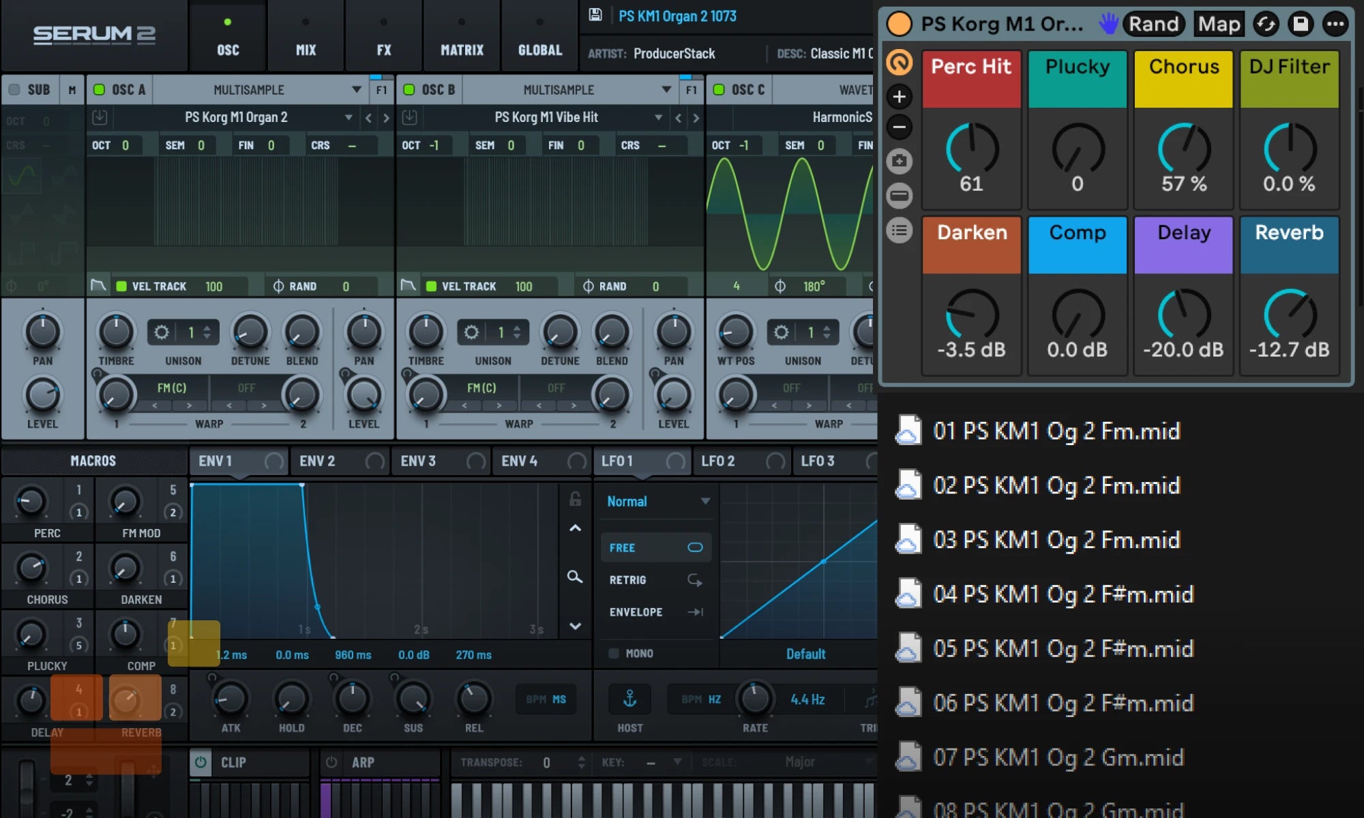Image resolution: width=1364 pixels, height=818 pixels.
Task: Open OSC A unison settings gear
Action: coord(162,332)
